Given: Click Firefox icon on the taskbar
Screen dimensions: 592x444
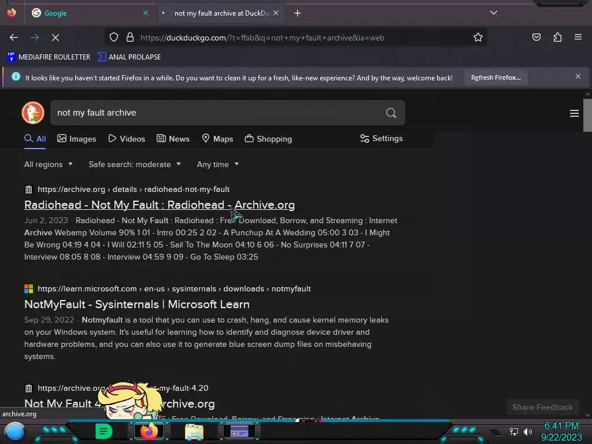Looking at the screenshot, I should 149,431.
